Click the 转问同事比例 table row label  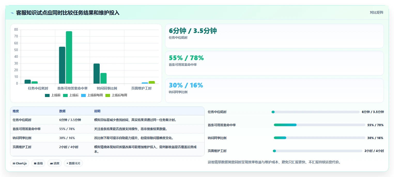coord(22,138)
